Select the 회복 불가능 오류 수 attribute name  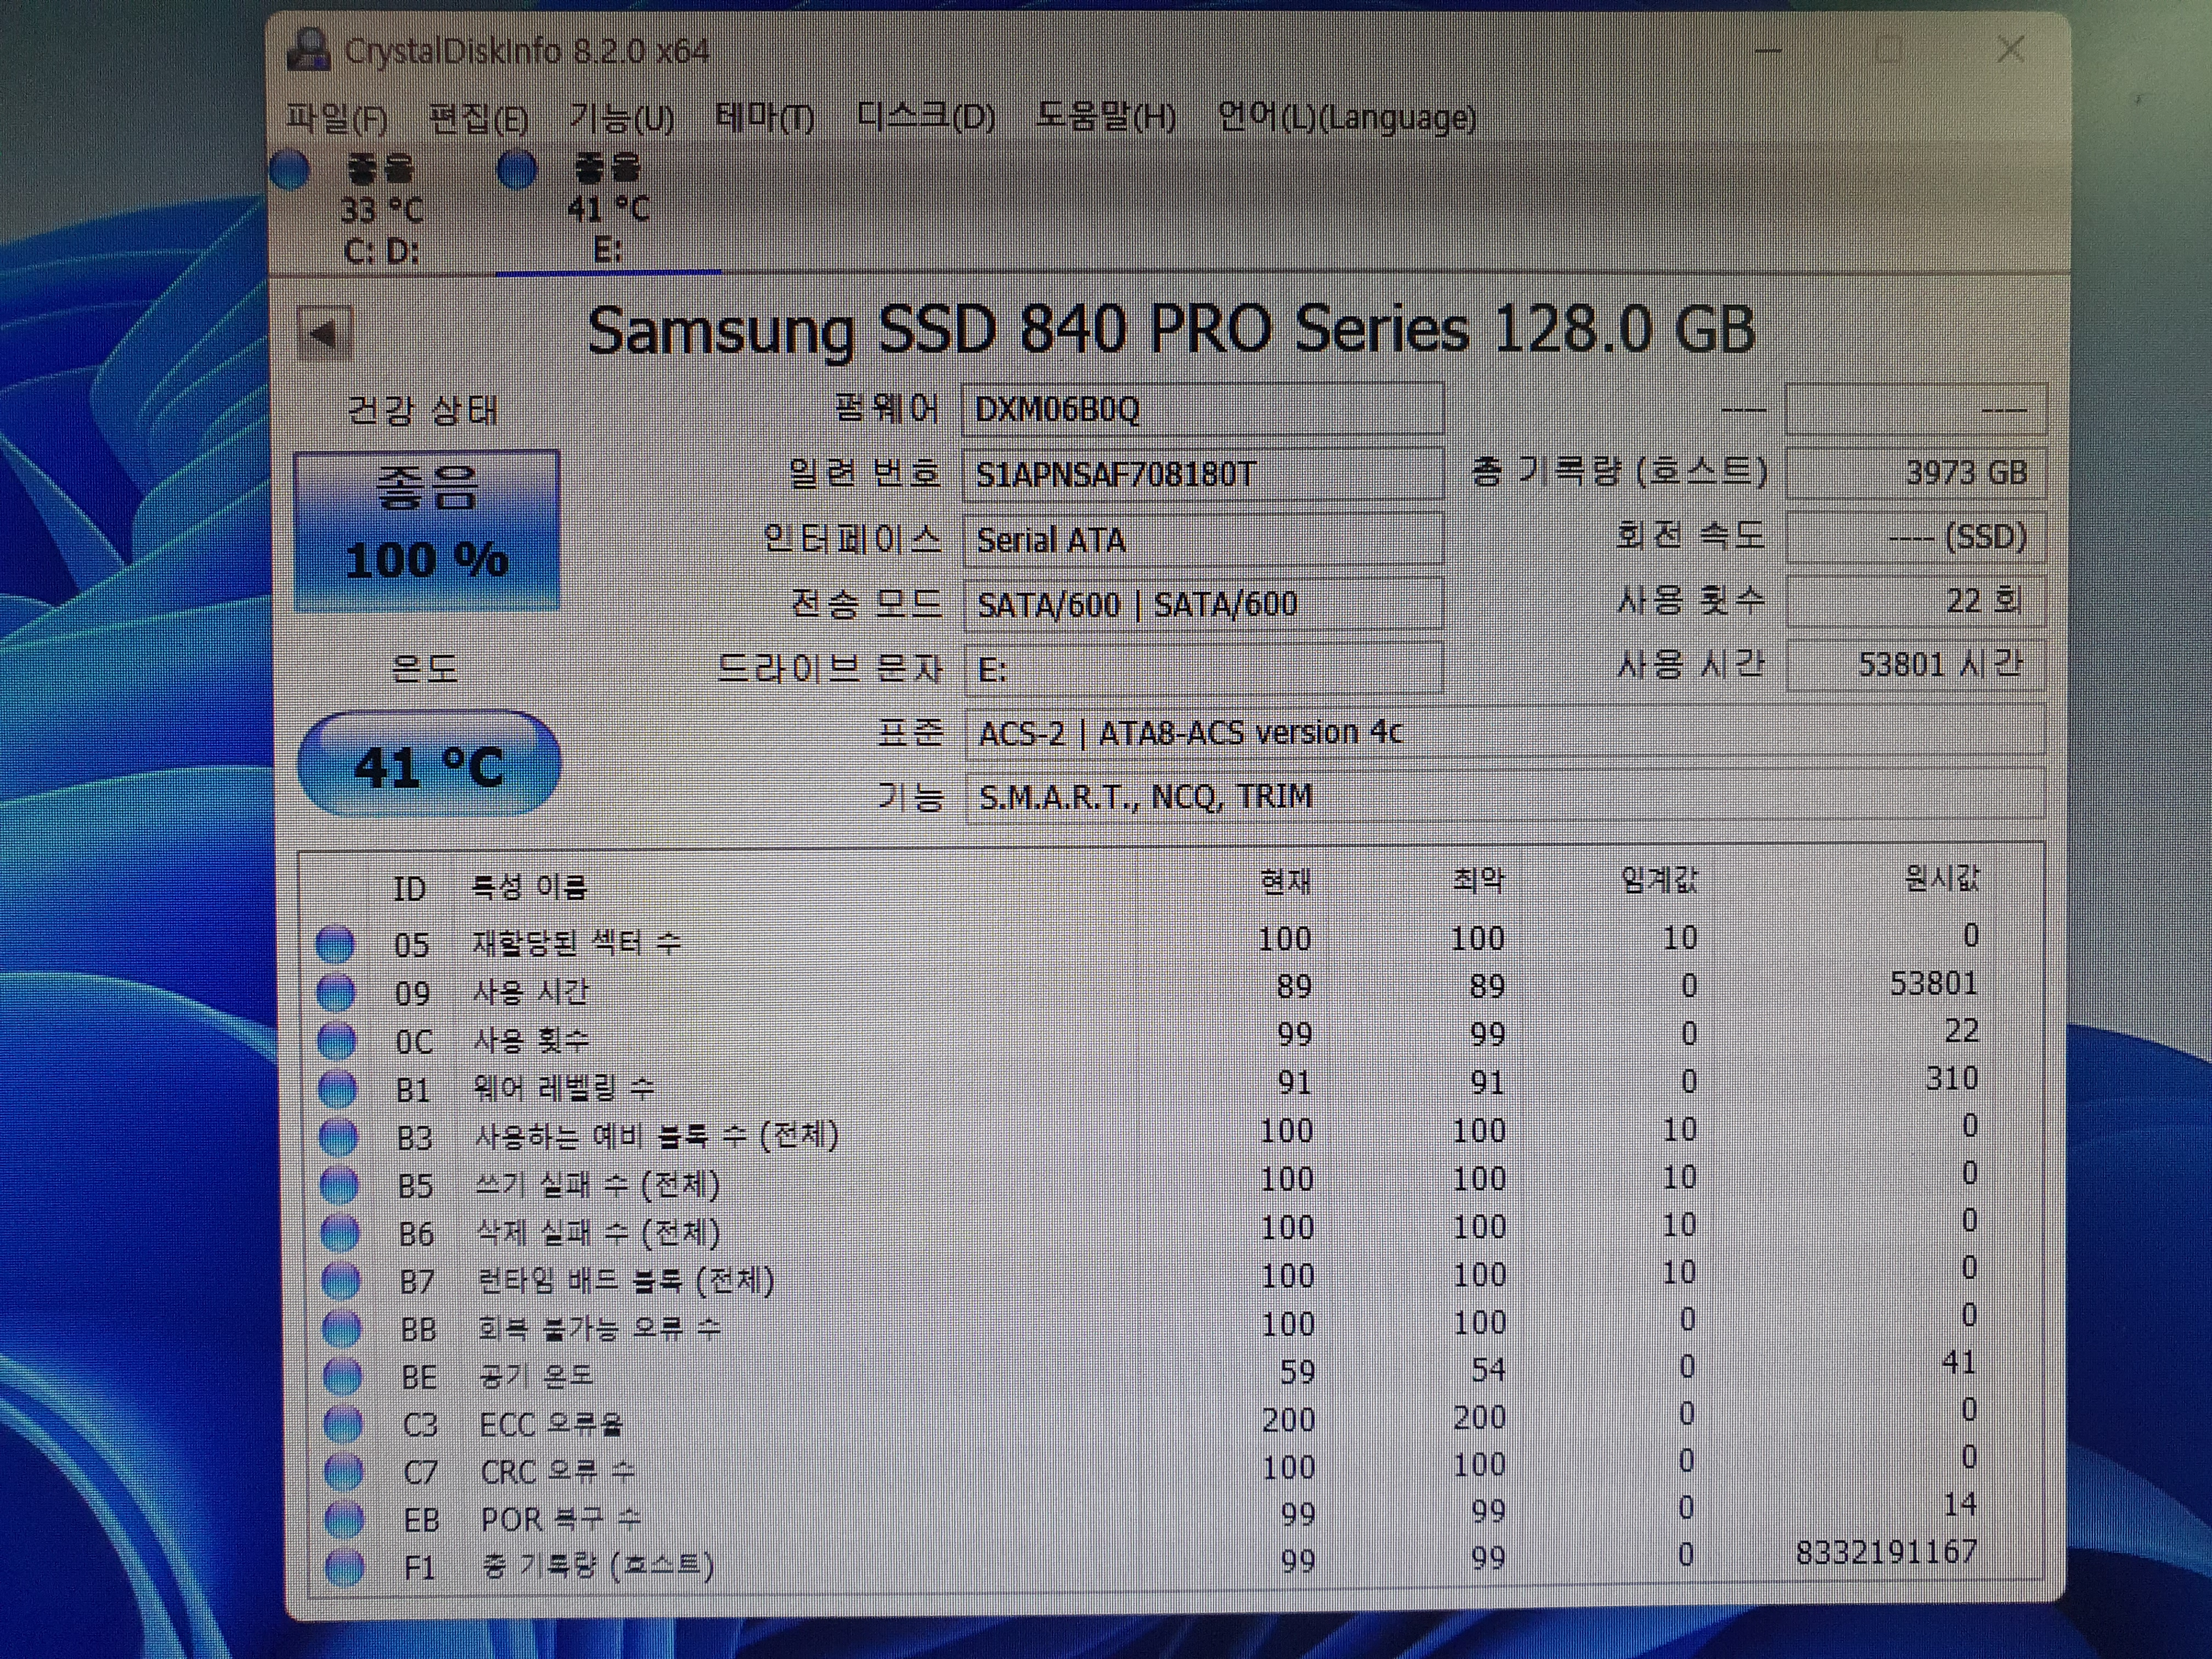click(x=599, y=1328)
